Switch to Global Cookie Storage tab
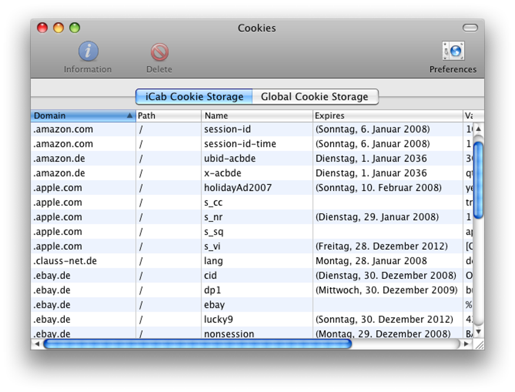515x392 pixels. point(315,96)
